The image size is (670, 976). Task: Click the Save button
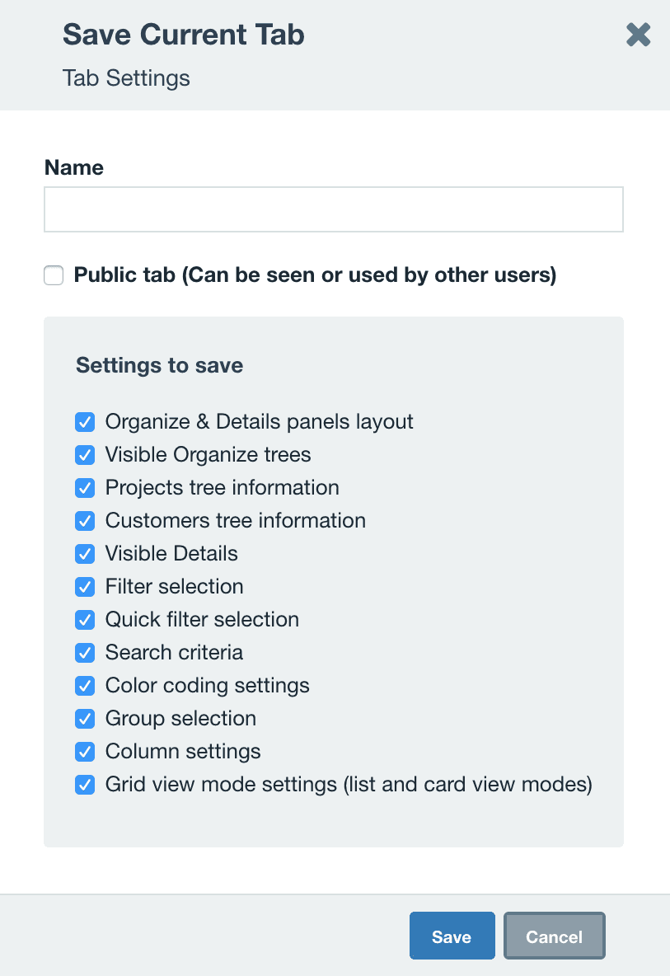point(452,936)
